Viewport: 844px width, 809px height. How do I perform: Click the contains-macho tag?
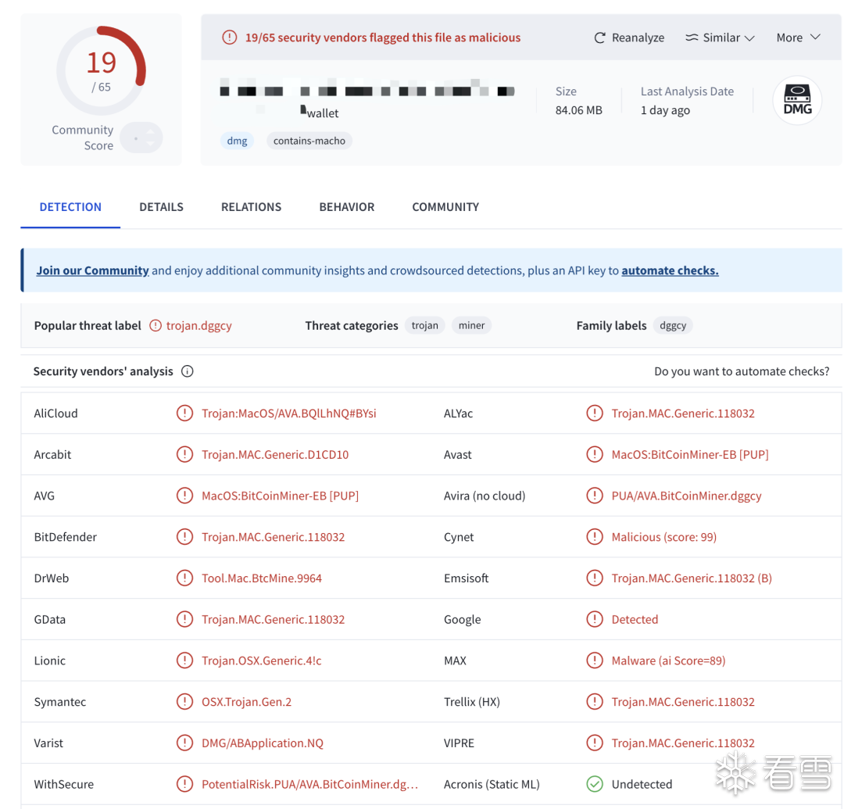[309, 141]
